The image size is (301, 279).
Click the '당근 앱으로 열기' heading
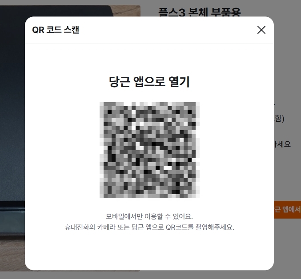(x=149, y=82)
